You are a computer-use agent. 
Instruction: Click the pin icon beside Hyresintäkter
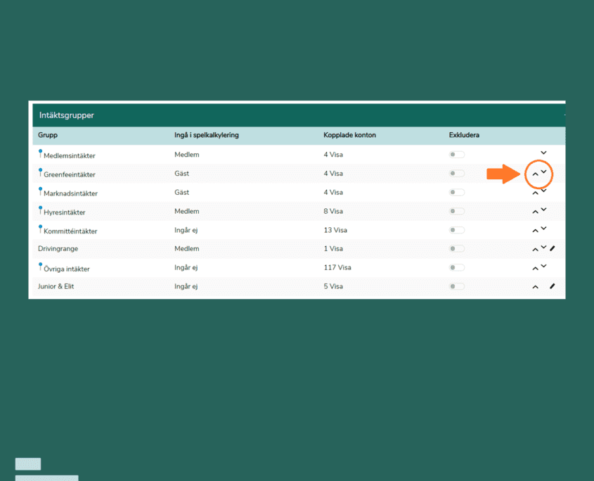coord(40,209)
